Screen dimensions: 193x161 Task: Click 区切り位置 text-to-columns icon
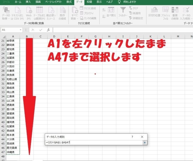[x=154, y=10]
